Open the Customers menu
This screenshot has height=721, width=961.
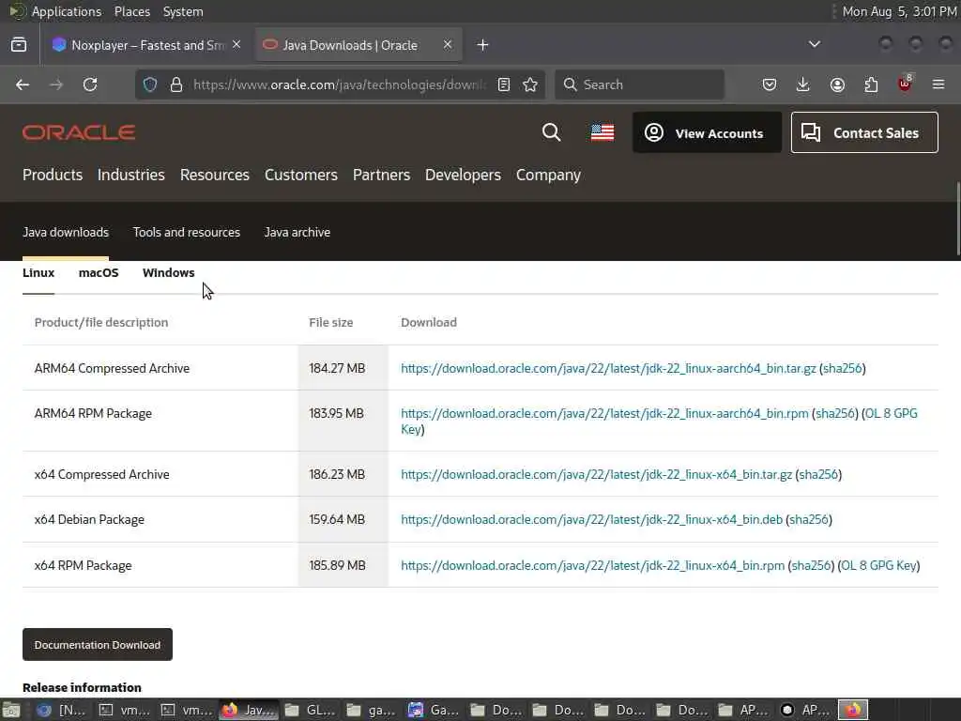tap(301, 175)
